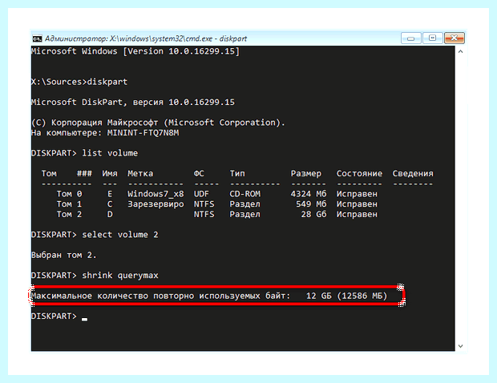
Task: Click the 'Том 1' row label
Action: [x=69, y=204]
